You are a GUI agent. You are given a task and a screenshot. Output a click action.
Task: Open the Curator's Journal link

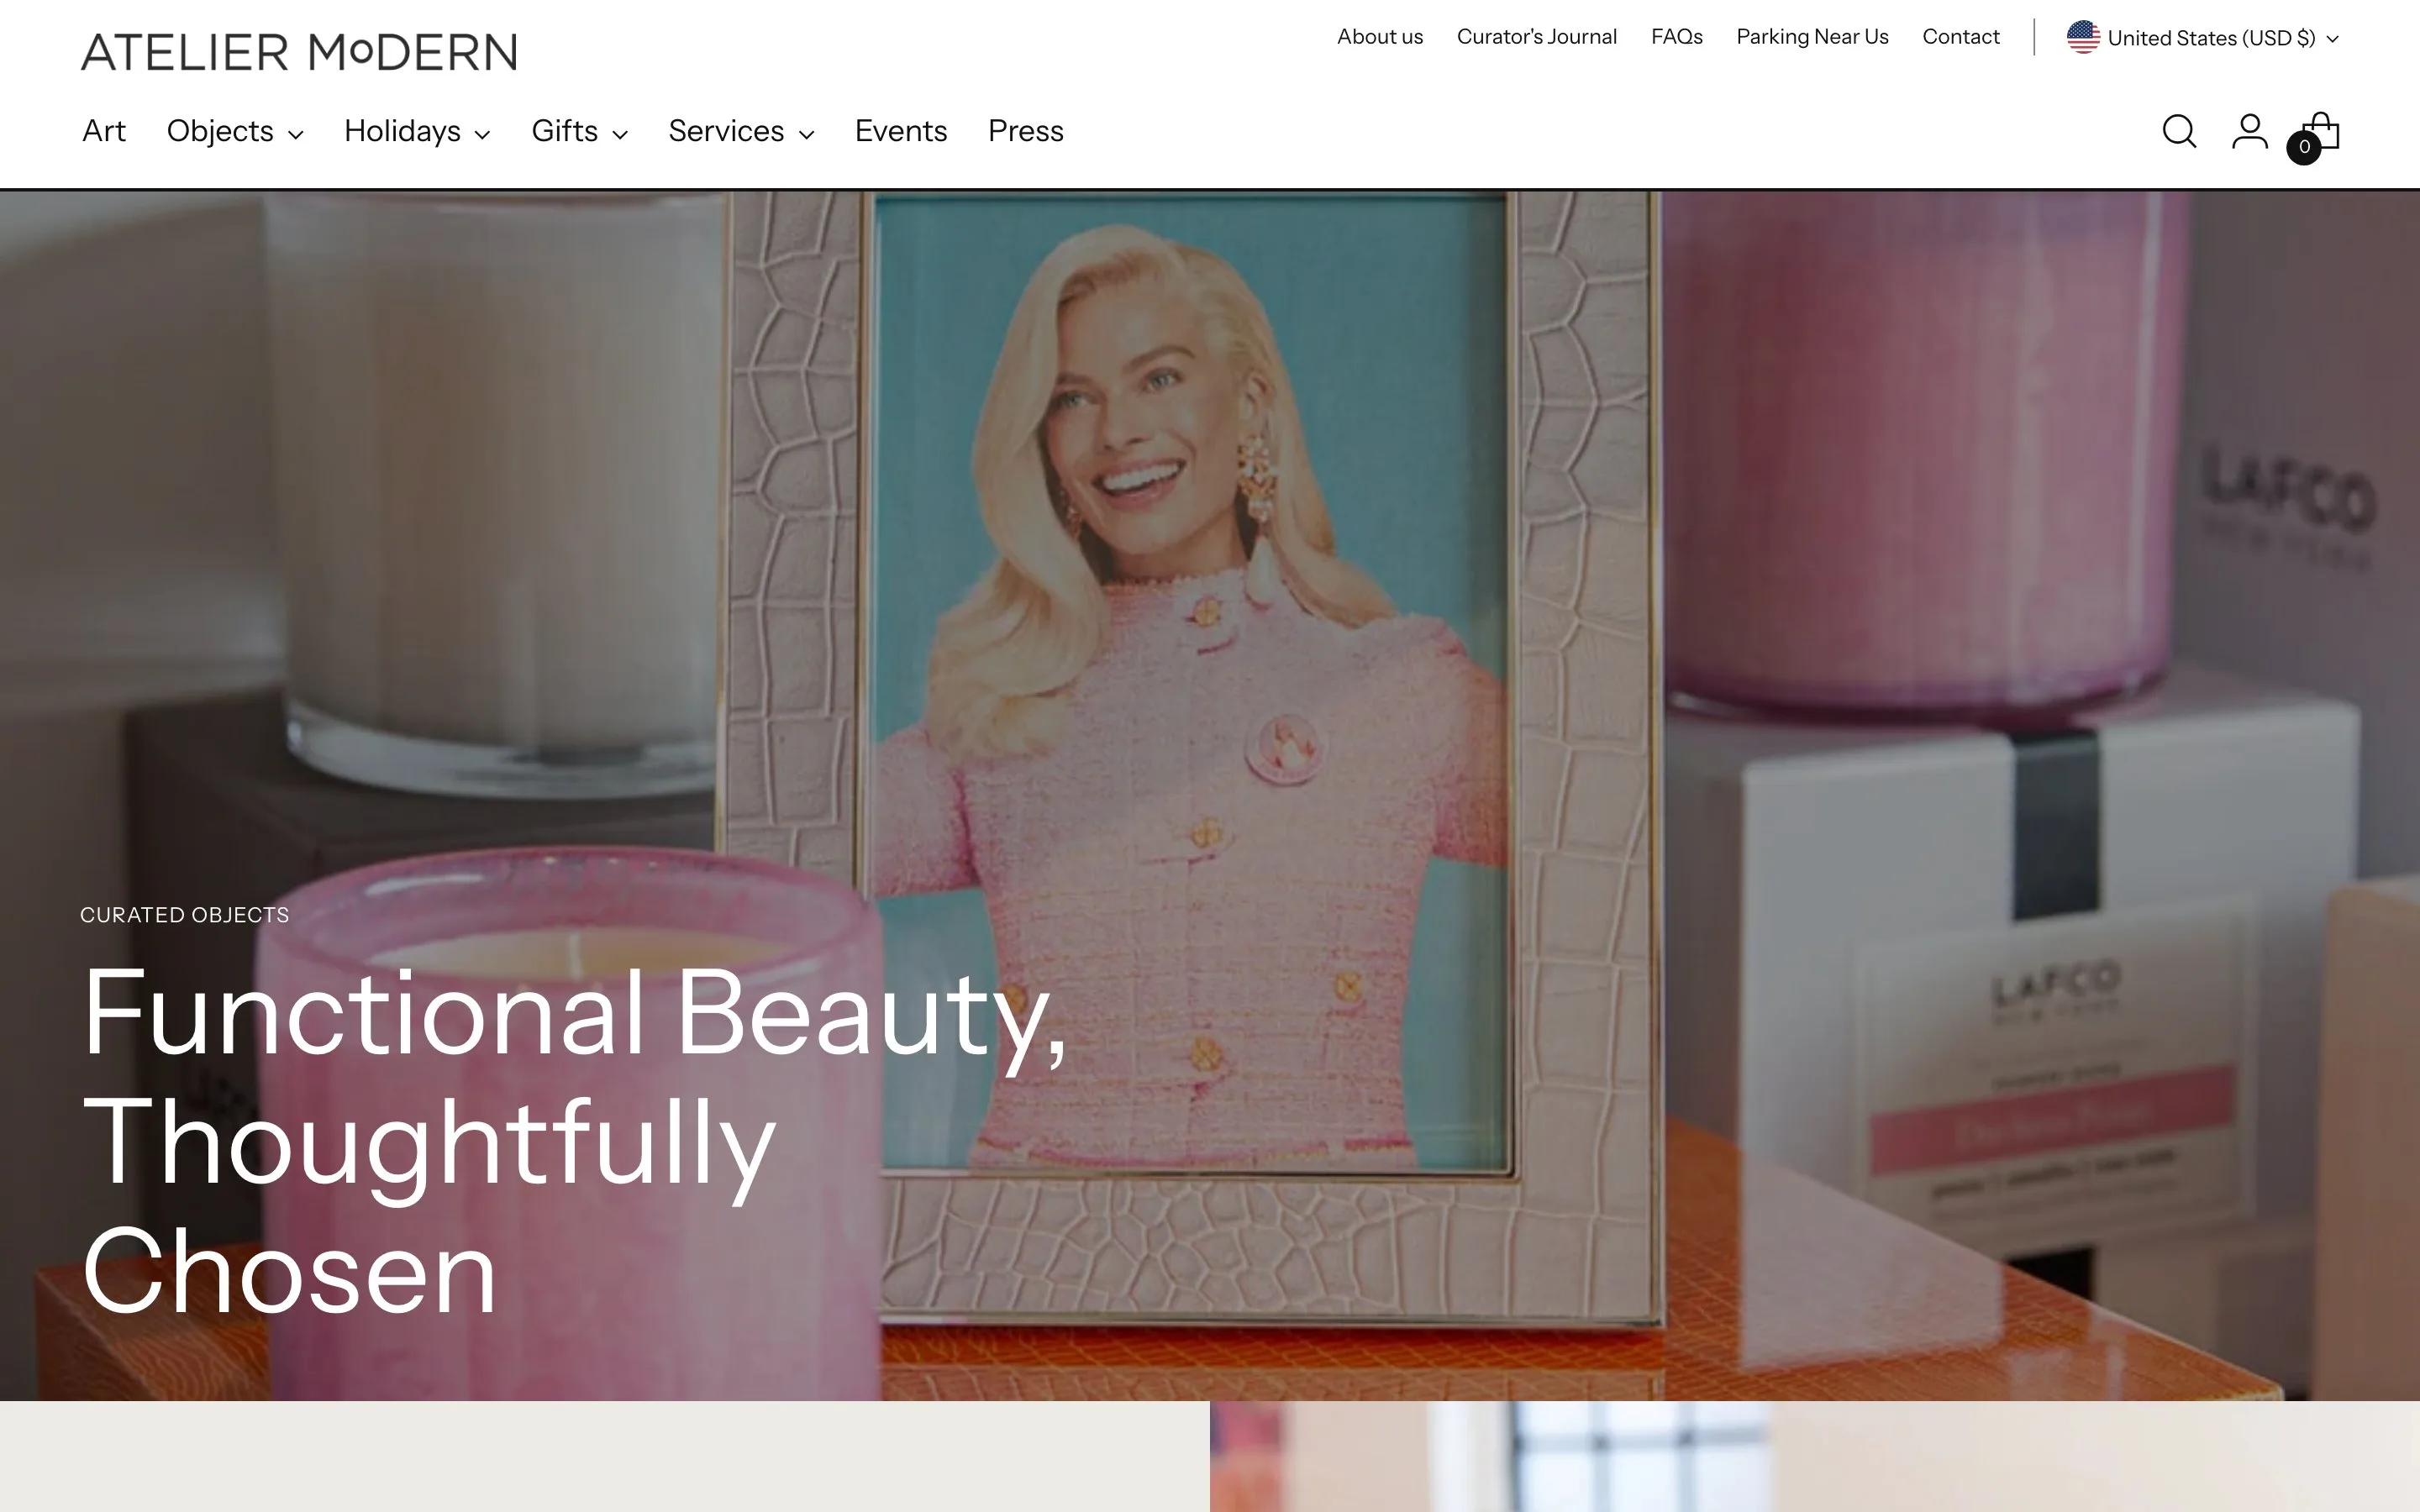(1537, 37)
